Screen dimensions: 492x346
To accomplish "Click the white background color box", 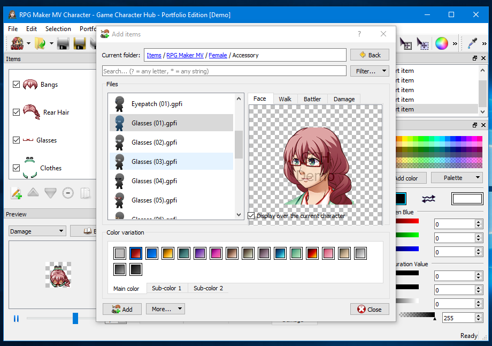I will [467, 199].
